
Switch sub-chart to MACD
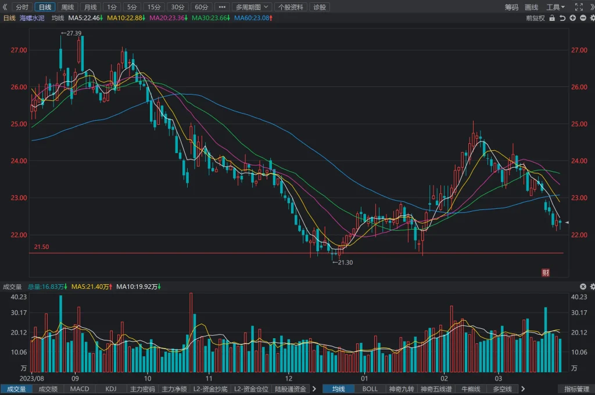pos(79,389)
